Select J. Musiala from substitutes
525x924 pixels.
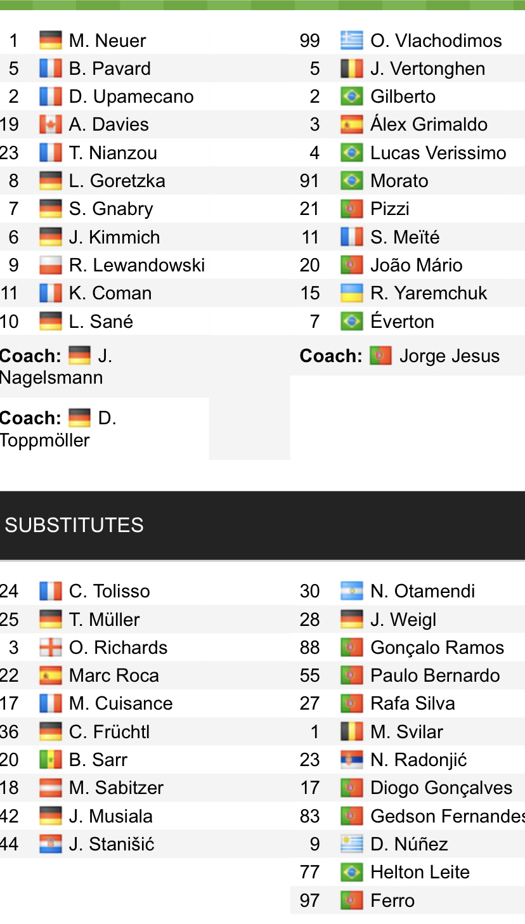point(110,816)
